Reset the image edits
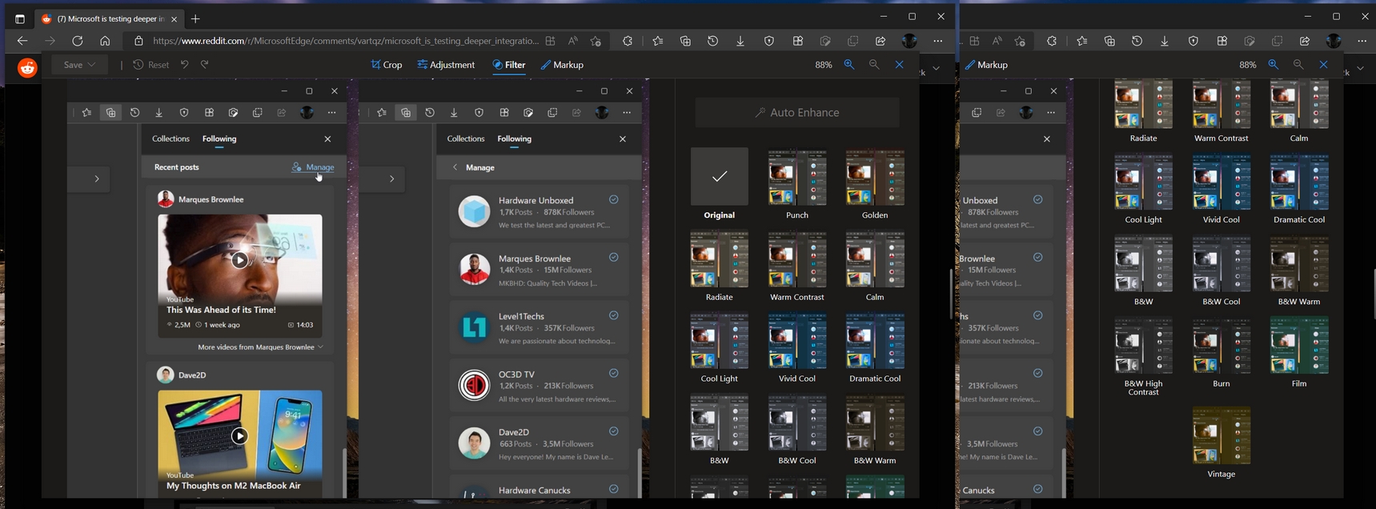 click(150, 65)
